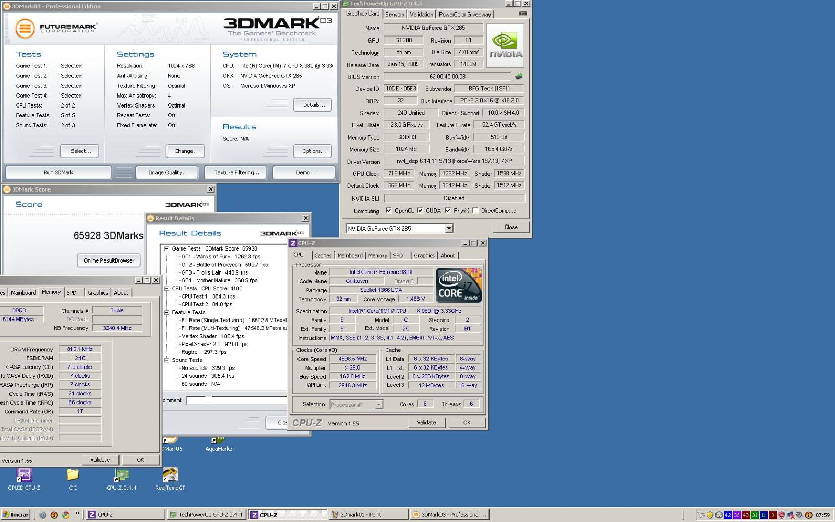Viewport: 835px width, 522px height.
Task: Collapse the Feature Tests tree node
Action: point(167,312)
